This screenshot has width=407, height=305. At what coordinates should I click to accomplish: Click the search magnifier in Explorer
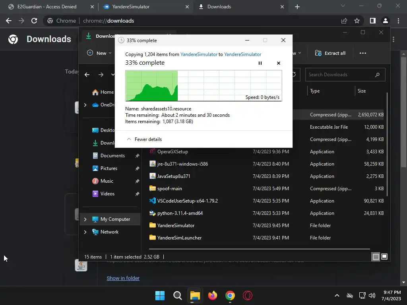(377, 75)
